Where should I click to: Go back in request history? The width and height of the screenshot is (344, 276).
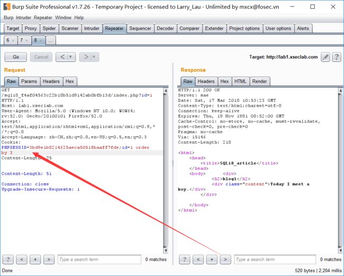62,57
